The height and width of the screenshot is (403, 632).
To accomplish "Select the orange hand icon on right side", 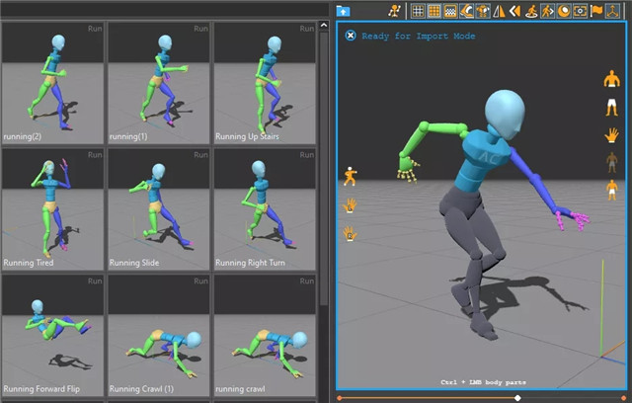I will coord(611,134).
